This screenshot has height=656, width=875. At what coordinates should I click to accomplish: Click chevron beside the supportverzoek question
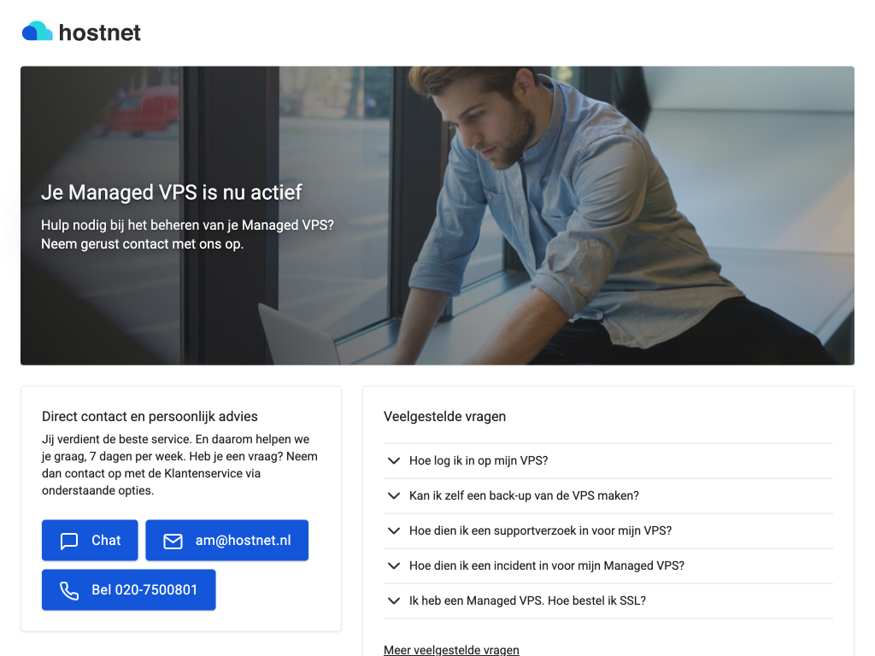click(394, 530)
